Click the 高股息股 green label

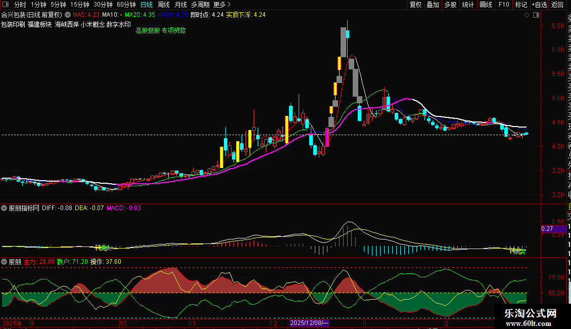click(x=148, y=31)
